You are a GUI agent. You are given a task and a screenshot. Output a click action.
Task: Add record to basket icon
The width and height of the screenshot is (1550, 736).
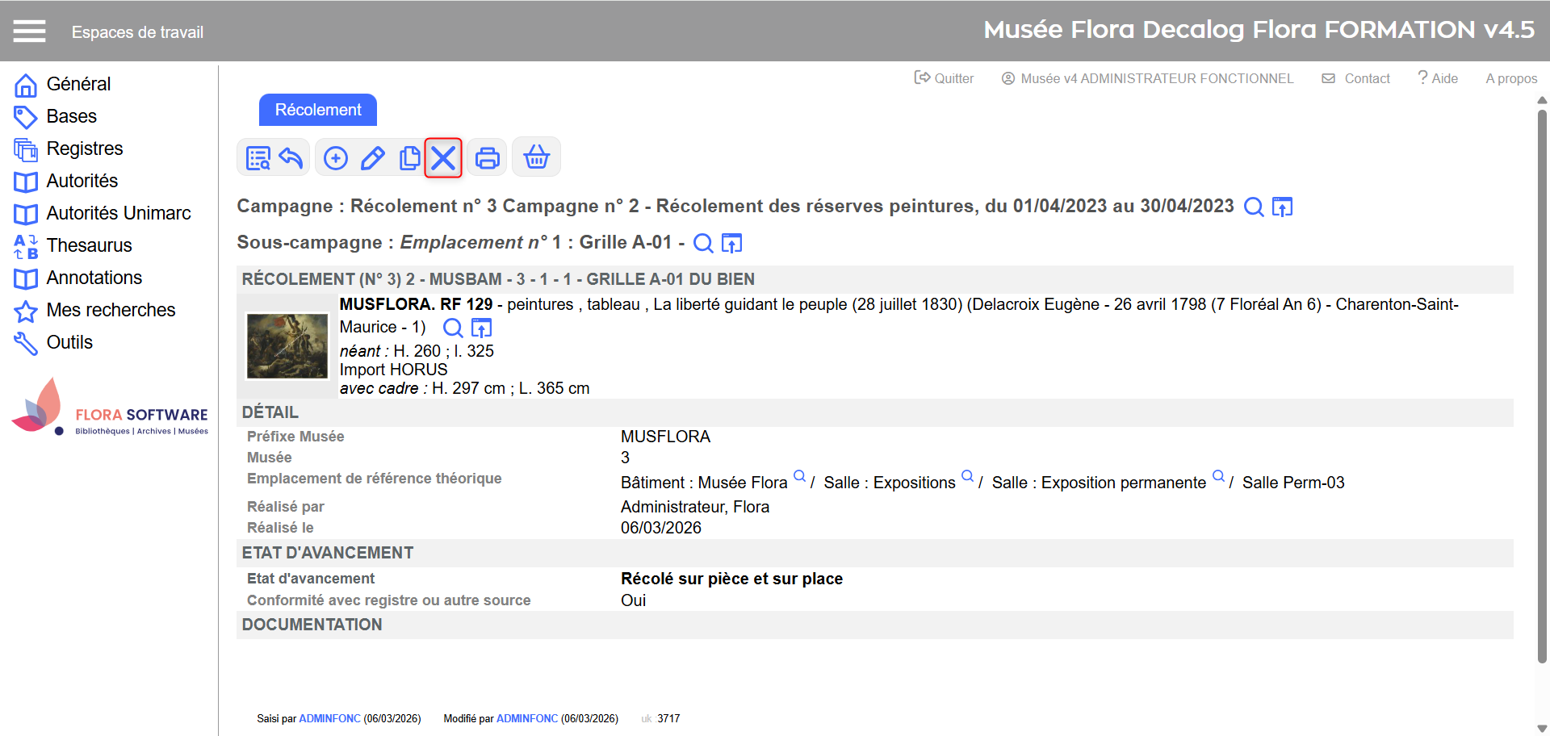click(x=536, y=158)
